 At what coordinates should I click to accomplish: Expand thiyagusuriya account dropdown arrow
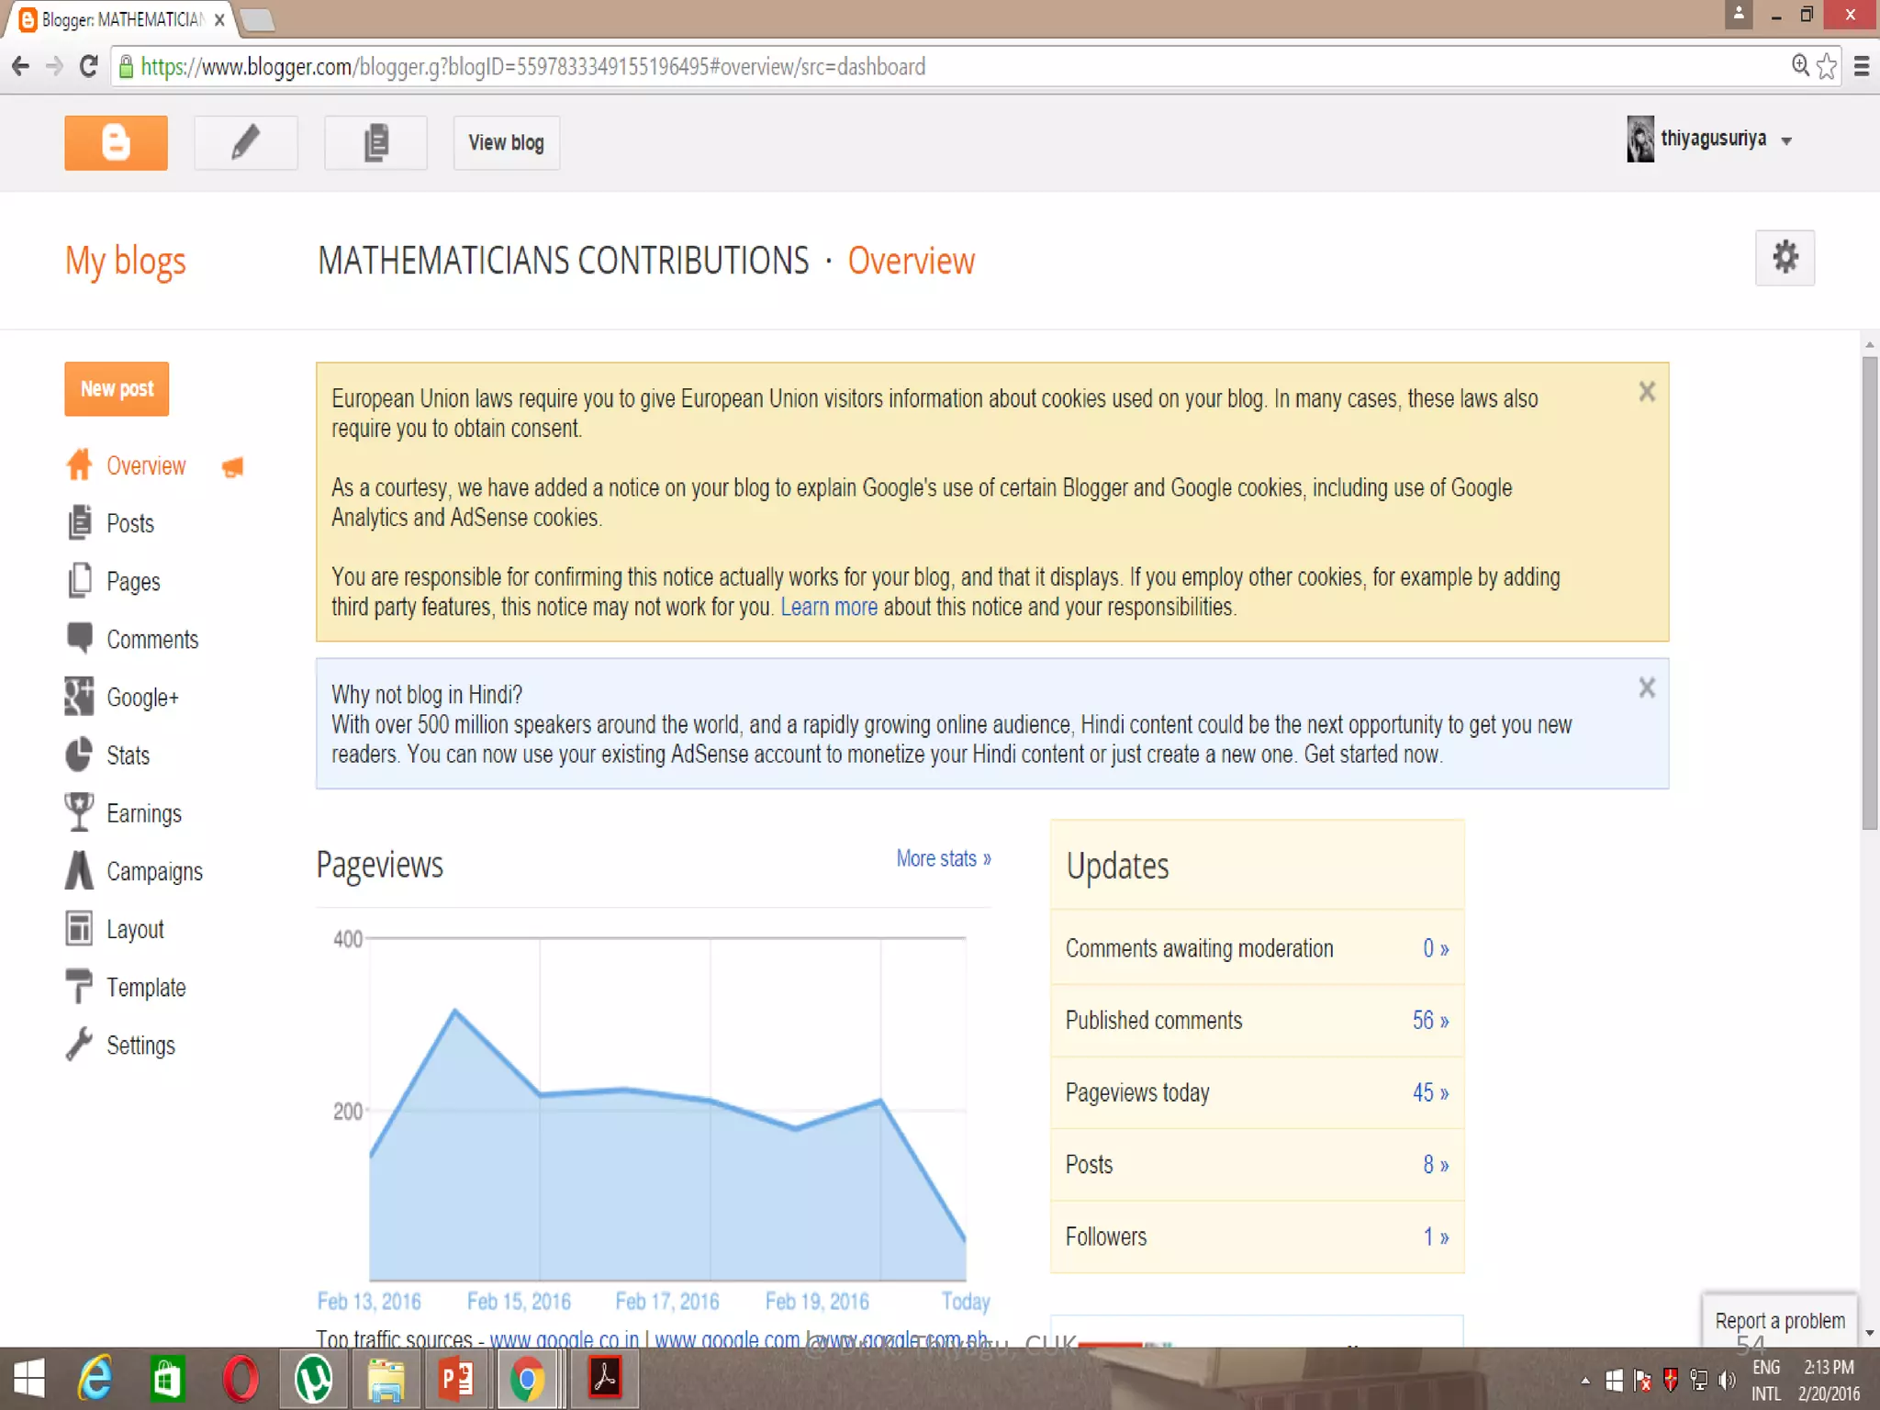pyautogui.click(x=1786, y=140)
